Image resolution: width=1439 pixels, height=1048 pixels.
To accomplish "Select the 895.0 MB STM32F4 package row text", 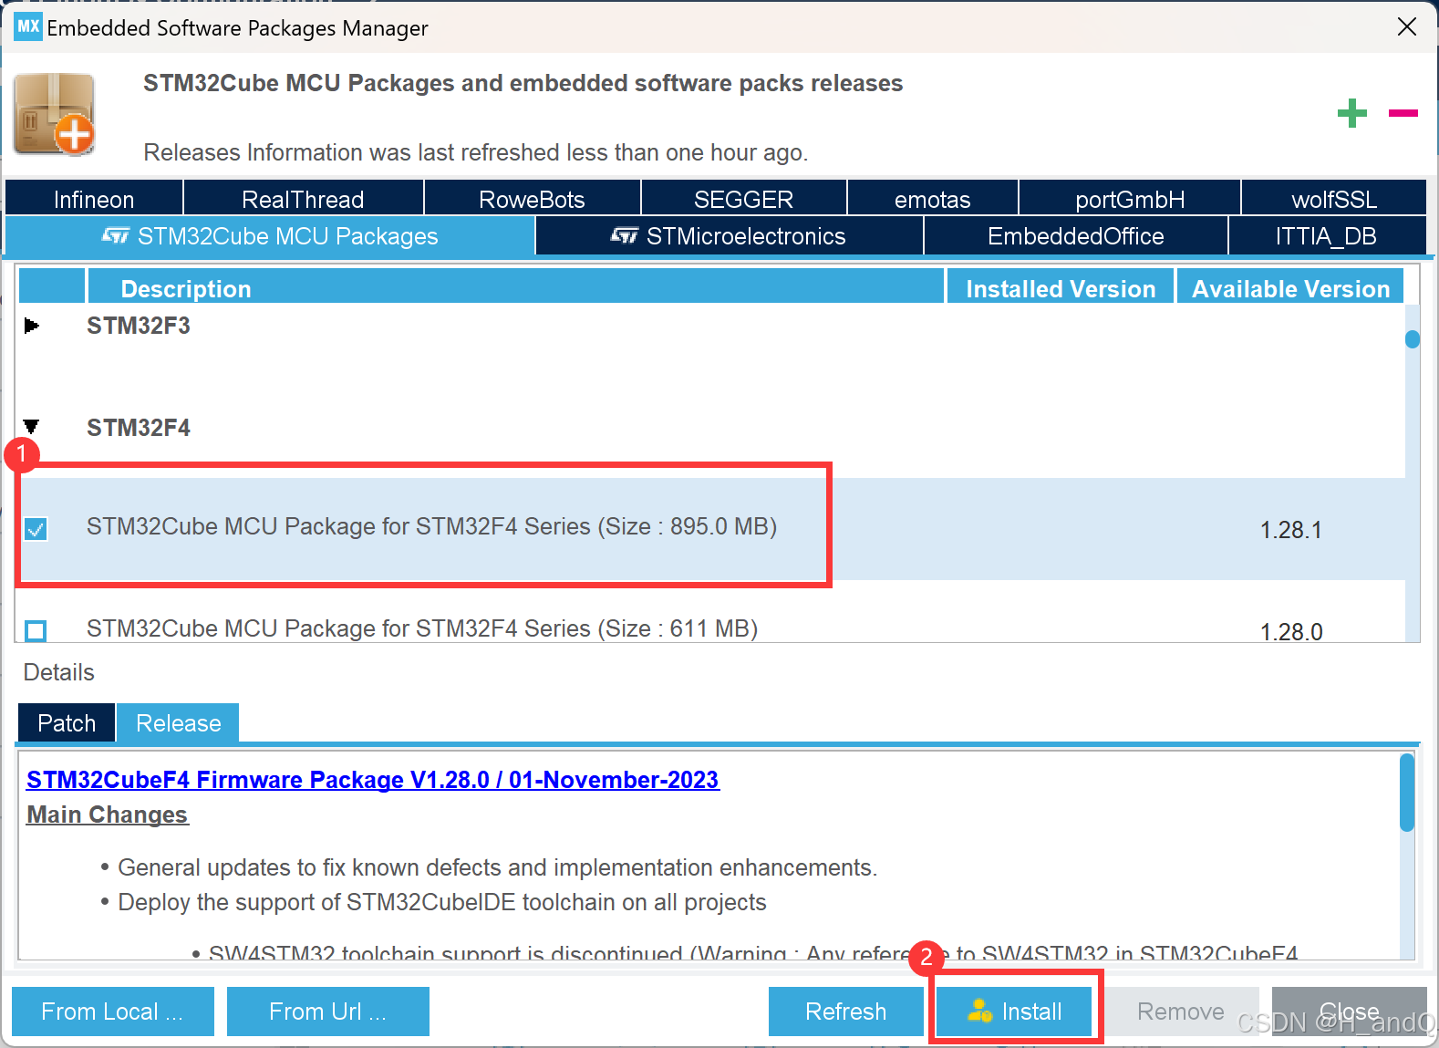I will [x=431, y=526].
